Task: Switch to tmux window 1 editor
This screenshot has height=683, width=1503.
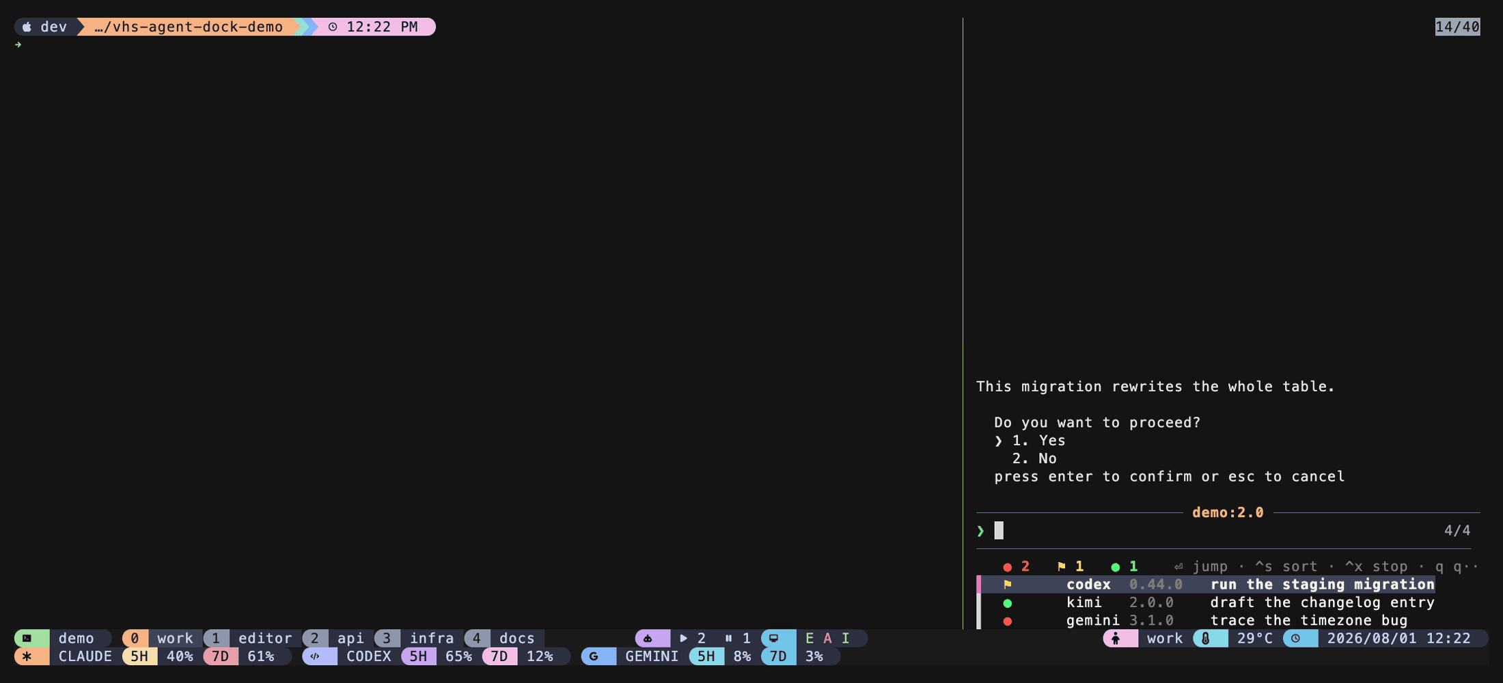Action: point(253,638)
